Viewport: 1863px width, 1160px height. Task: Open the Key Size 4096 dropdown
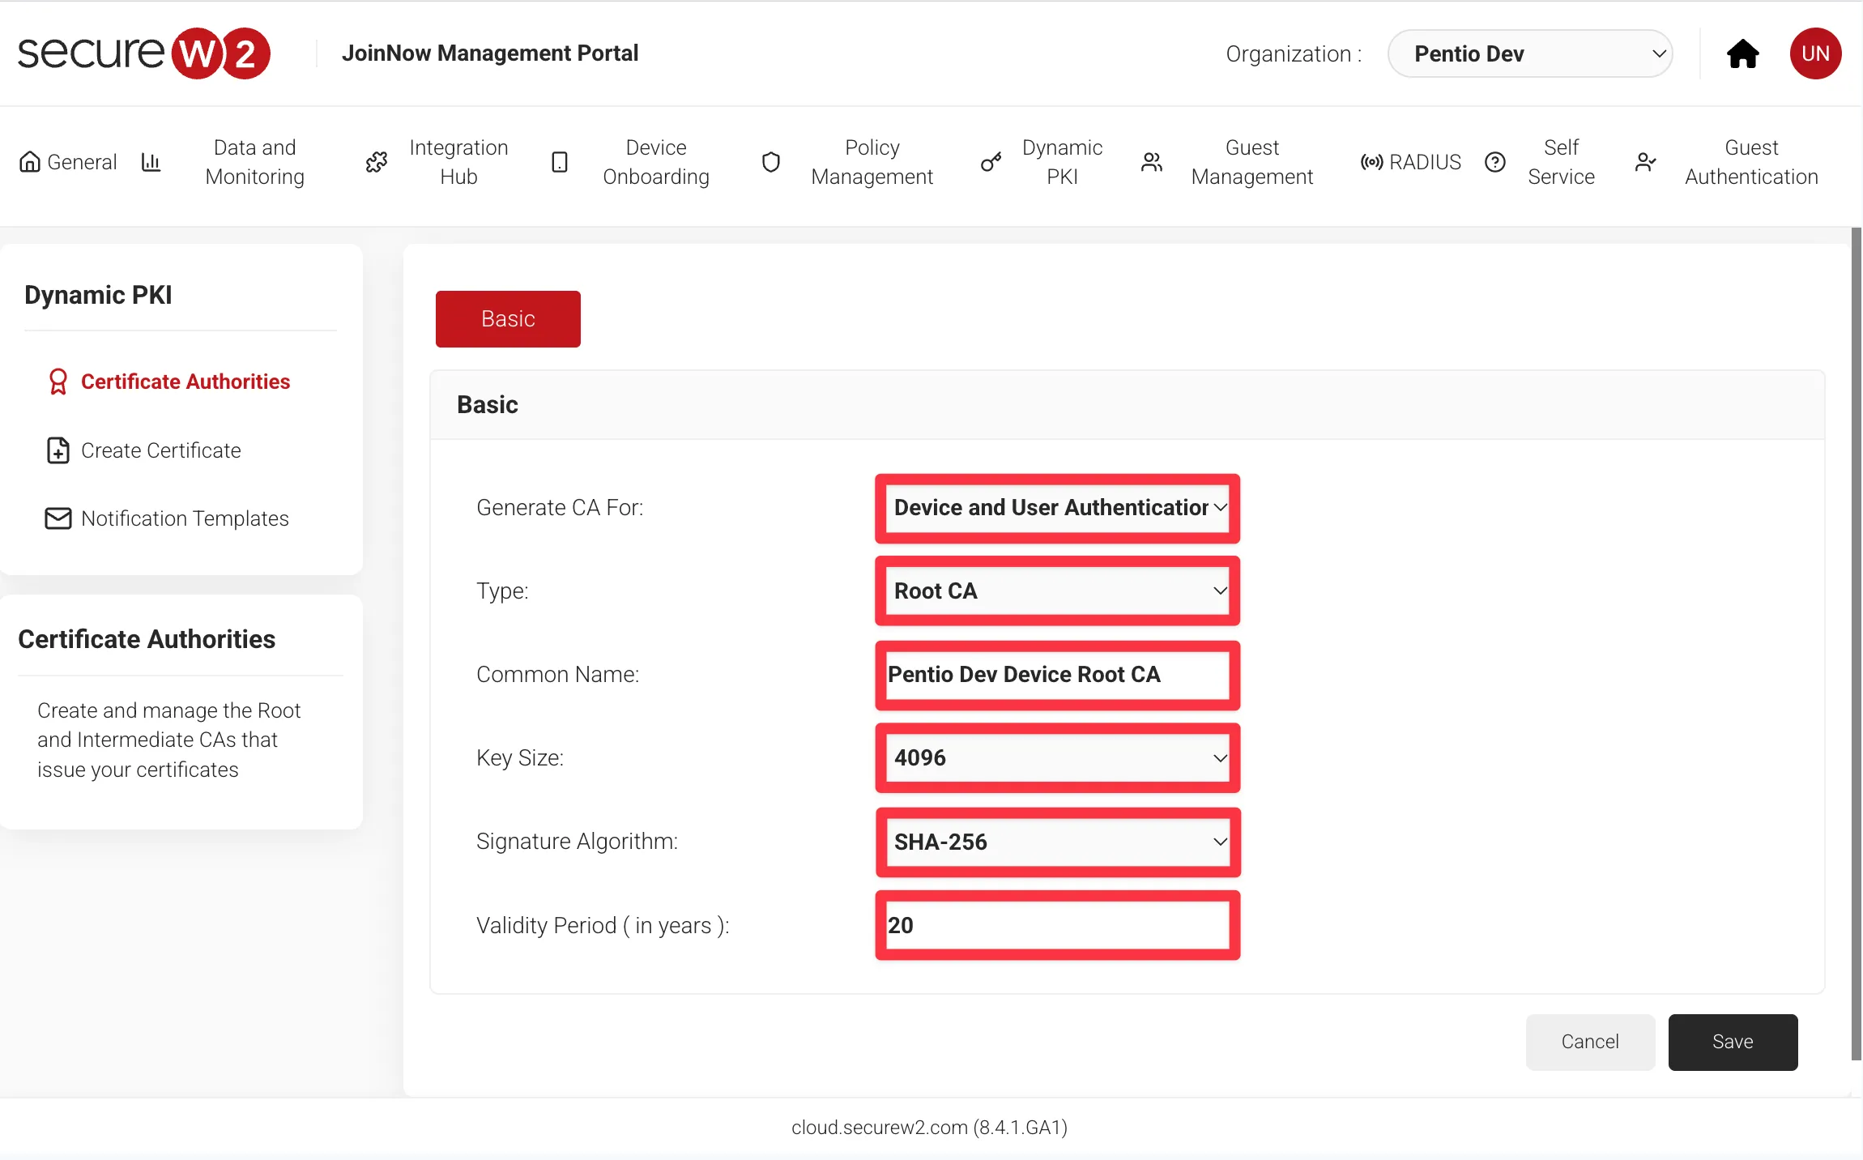pos(1057,758)
